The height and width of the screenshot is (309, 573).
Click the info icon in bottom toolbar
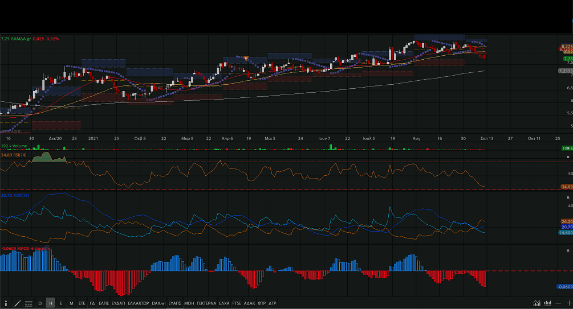(6, 303)
